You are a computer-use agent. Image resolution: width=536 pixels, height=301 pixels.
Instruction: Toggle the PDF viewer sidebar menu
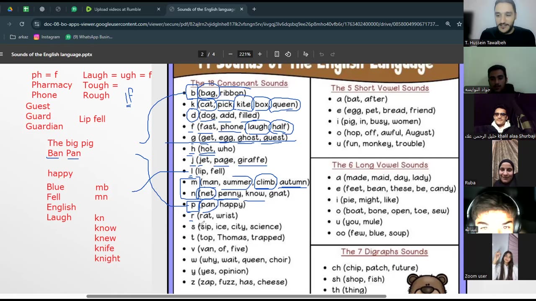coord(2,54)
